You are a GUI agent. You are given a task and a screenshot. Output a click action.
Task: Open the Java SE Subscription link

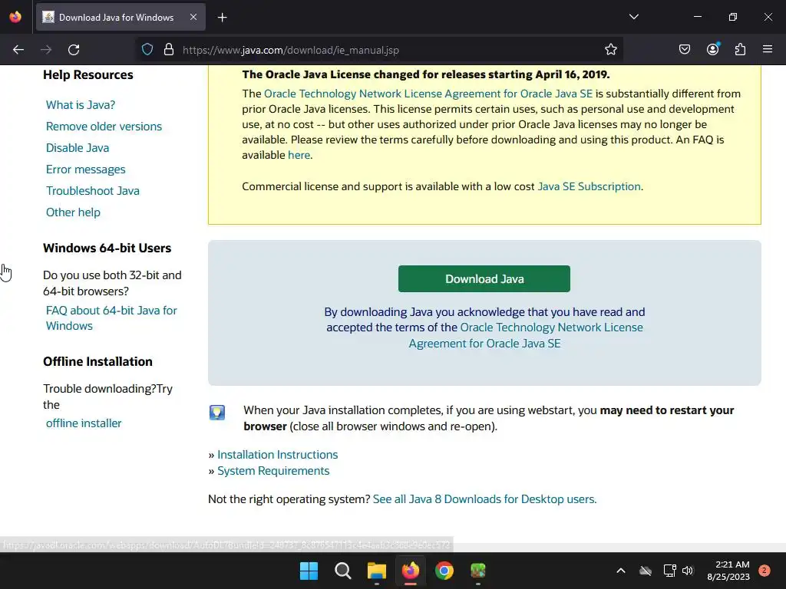(x=589, y=186)
